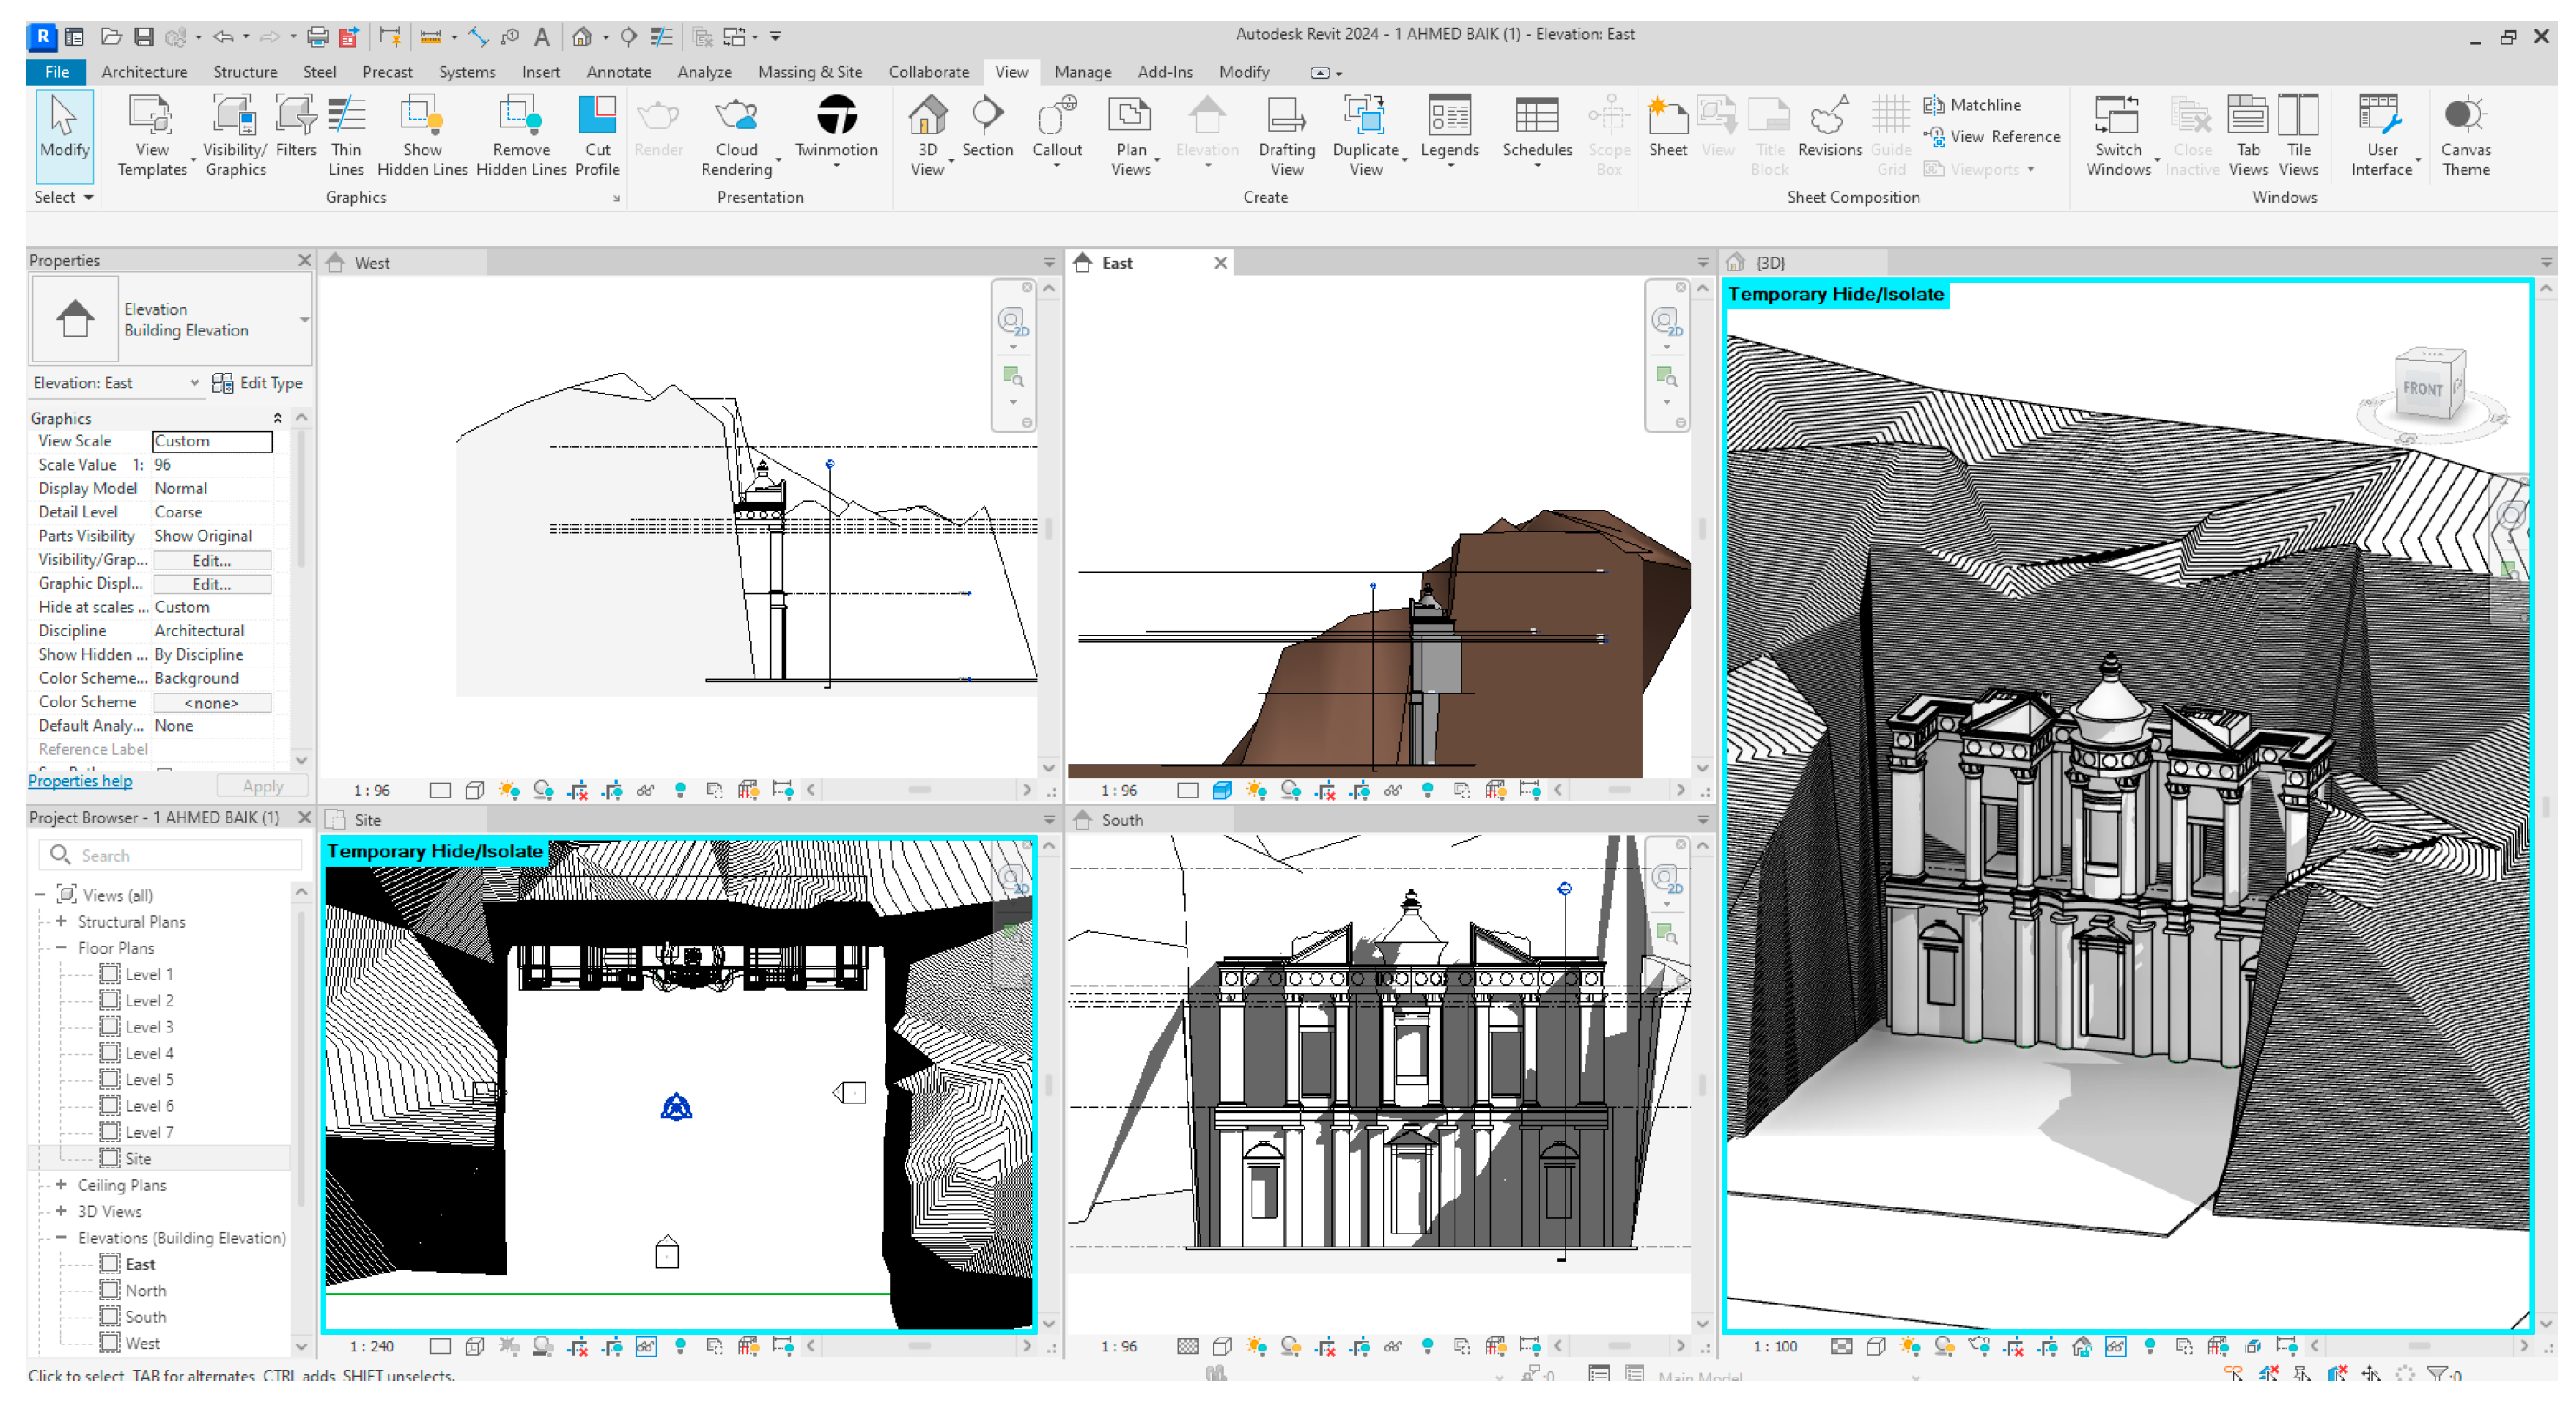Click the Visibility/Graphics Edit button

coord(211,561)
